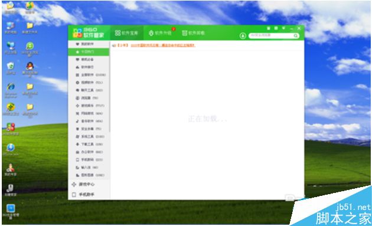Select the Internet Explorer desktop icon
Screen dimensions: 372x226
(x=11, y=90)
